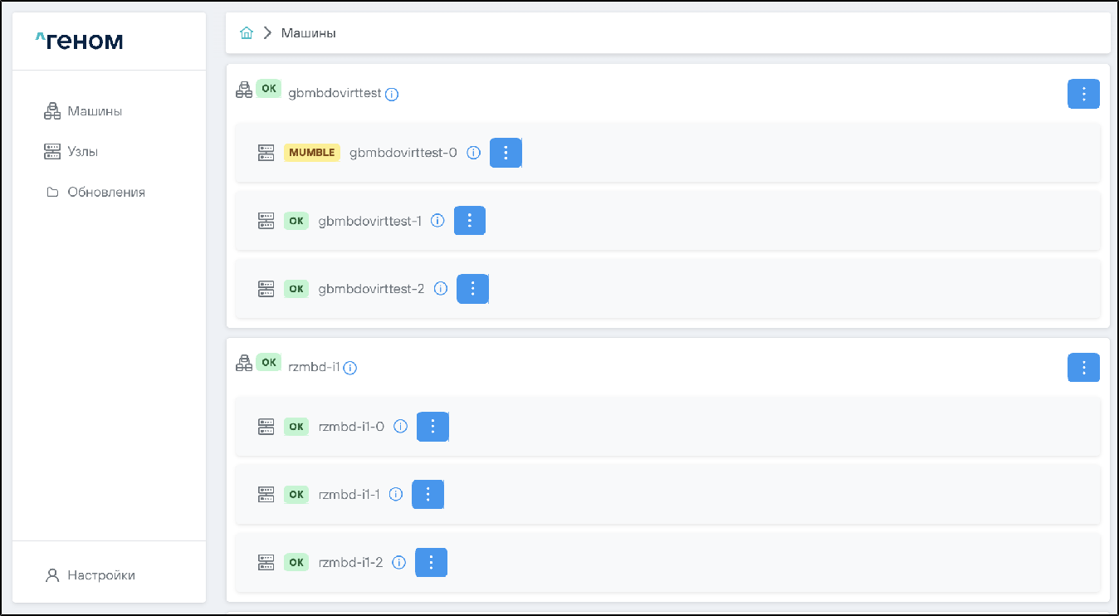This screenshot has height=616, width=1119.
Task: Click the MUMBLE status badge
Action: tap(311, 153)
